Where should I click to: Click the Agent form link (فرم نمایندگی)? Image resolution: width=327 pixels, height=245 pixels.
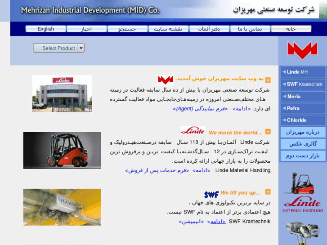(200, 109)
